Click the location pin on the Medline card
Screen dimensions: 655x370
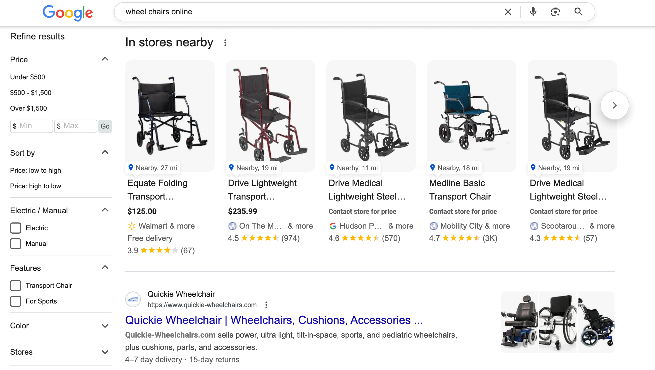point(433,167)
